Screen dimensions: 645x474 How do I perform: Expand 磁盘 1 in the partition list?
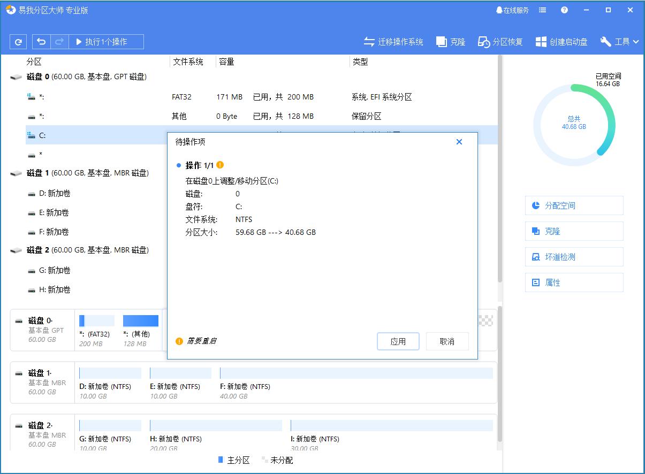[x=64, y=173]
